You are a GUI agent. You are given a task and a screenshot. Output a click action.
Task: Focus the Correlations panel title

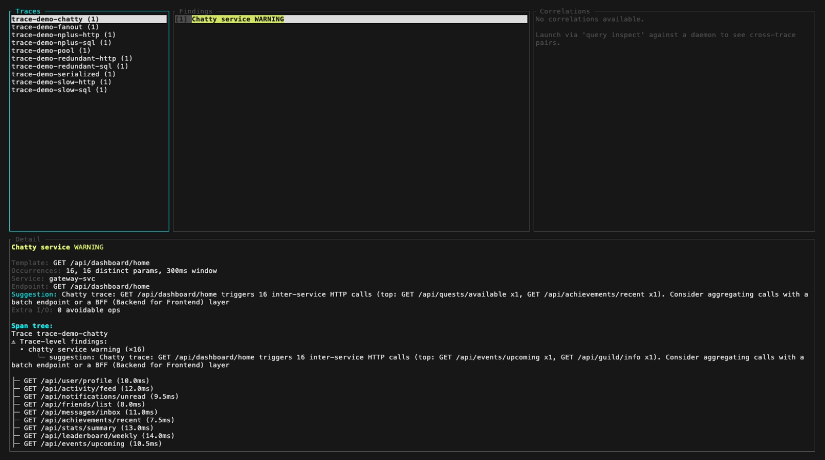click(565, 11)
